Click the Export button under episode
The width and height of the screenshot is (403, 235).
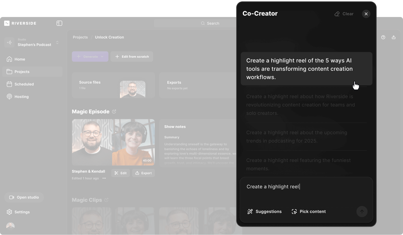click(143, 173)
